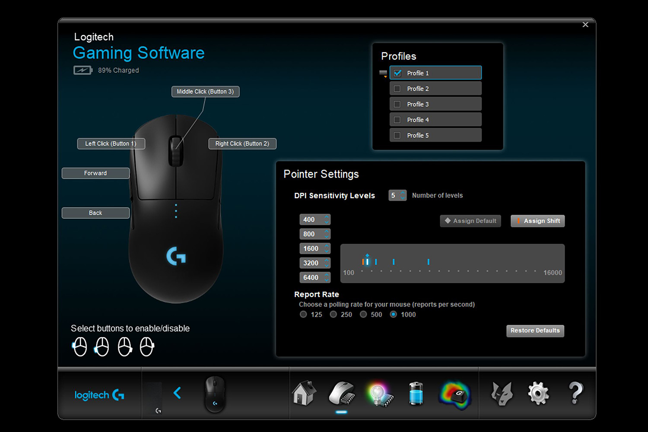
Task: Select the Back button assignment
Action: [95, 213]
